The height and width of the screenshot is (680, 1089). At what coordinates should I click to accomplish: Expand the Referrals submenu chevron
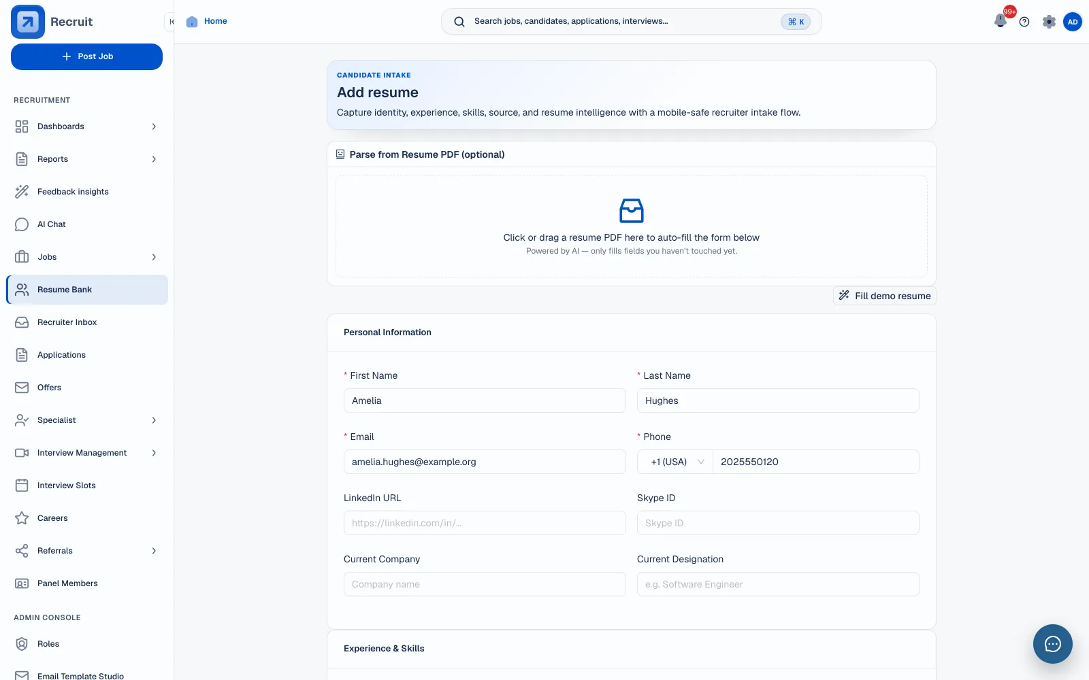pyautogui.click(x=154, y=551)
